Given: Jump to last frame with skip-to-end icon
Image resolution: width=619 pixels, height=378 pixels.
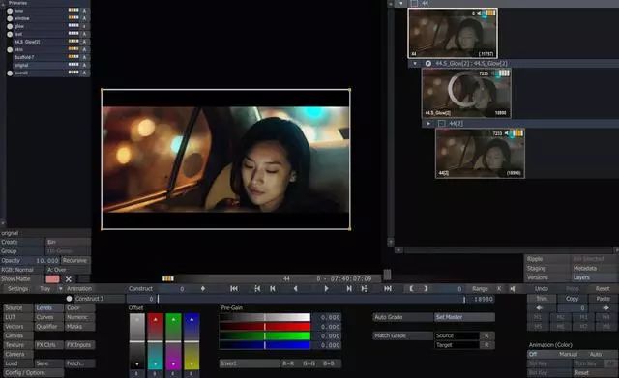Looking at the screenshot, I should pos(388,289).
